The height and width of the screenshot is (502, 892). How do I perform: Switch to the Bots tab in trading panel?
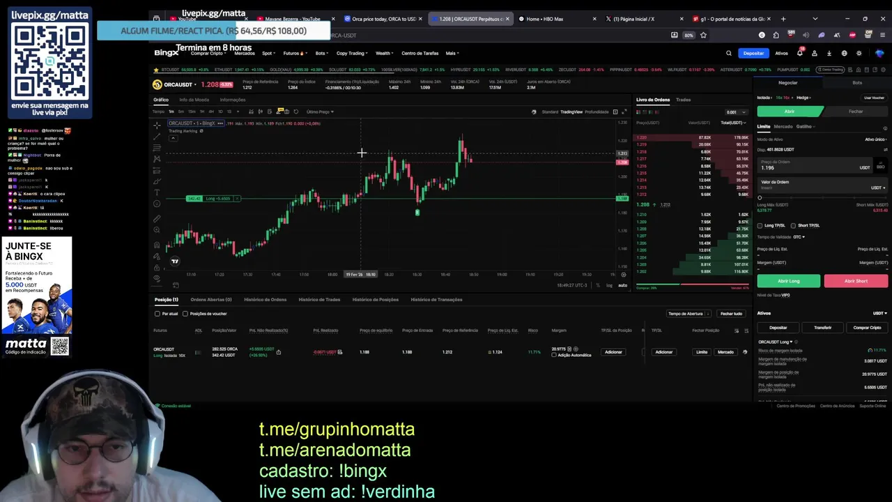[857, 82]
